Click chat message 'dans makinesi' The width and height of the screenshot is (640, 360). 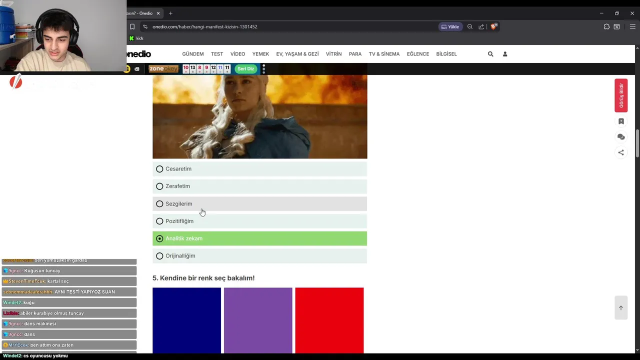40,323
